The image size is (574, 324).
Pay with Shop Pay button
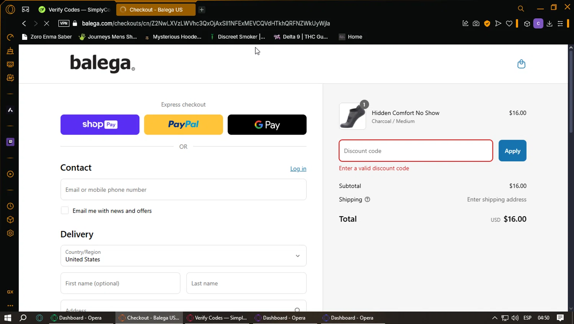[100, 125]
